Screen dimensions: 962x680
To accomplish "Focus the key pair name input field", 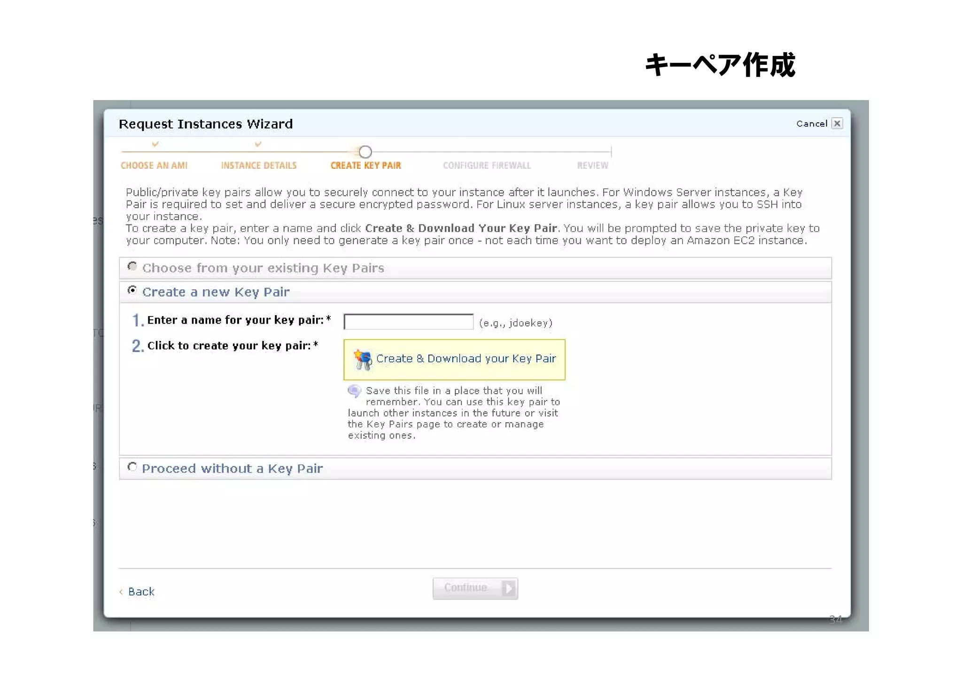I will (408, 322).
